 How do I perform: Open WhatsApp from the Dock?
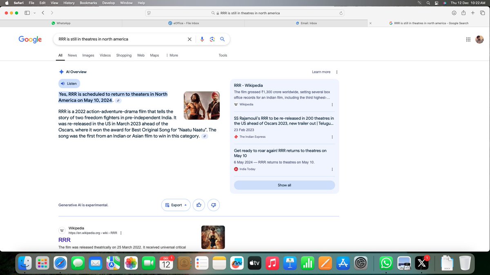click(x=386, y=264)
